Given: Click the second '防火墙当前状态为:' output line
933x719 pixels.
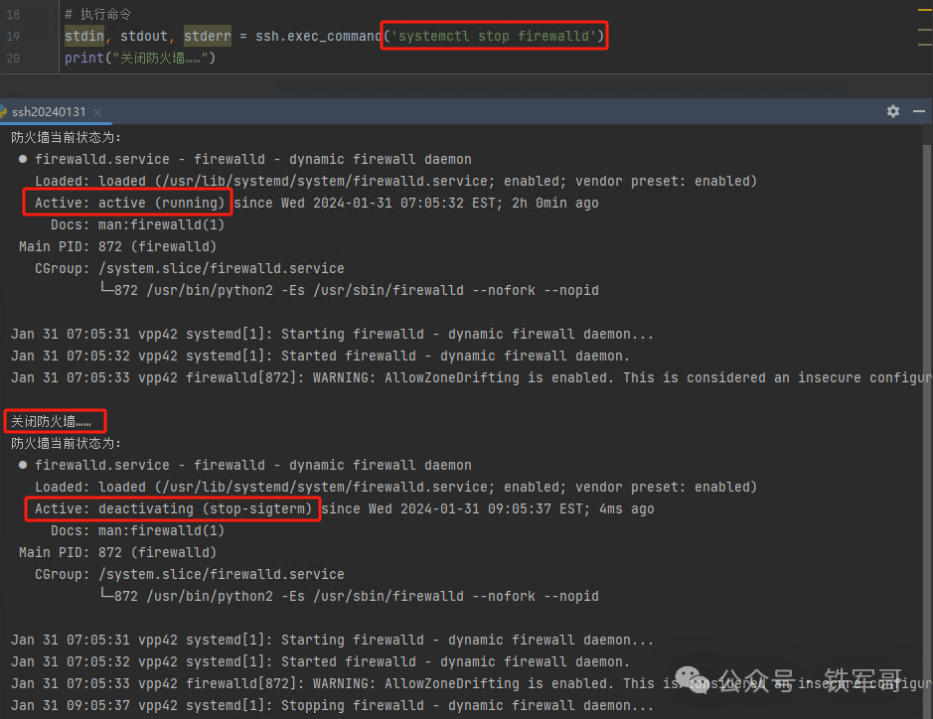Looking at the screenshot, I should click(66, 444).
